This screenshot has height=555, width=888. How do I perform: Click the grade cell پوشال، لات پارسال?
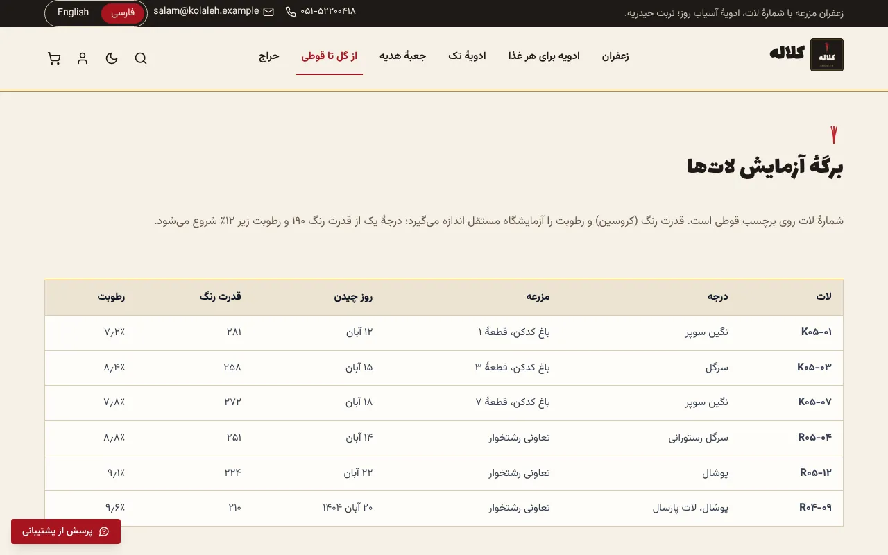click(x=690, y=508)
